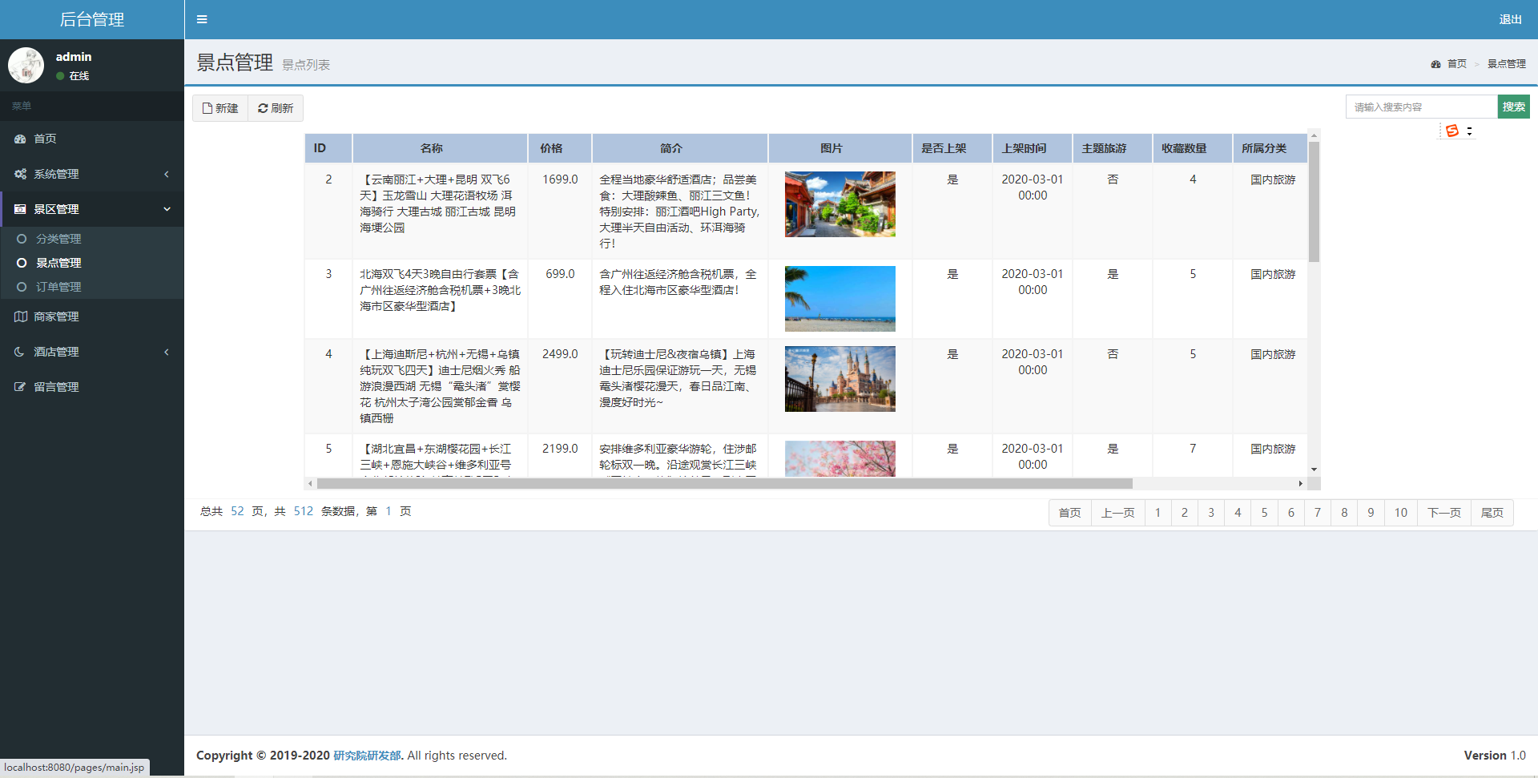Open the 留言管理 menu item

pos(92,387)
